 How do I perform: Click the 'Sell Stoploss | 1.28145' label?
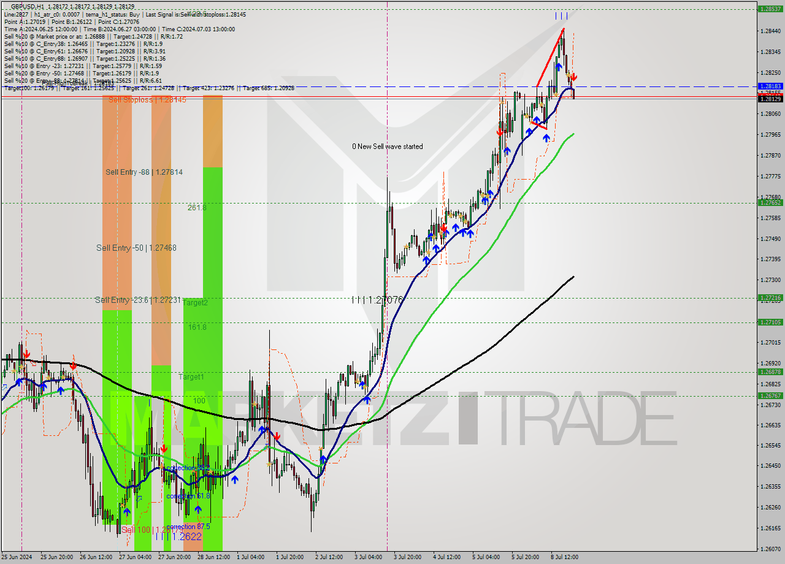(x=147, y=99)
